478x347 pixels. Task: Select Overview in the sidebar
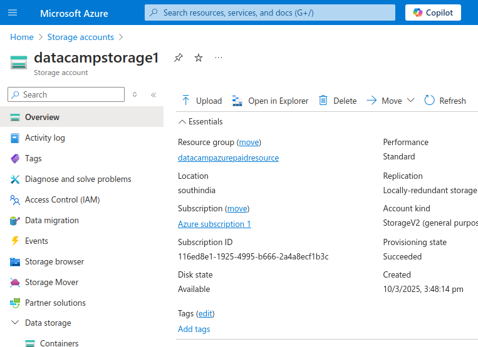coord(81,117)
